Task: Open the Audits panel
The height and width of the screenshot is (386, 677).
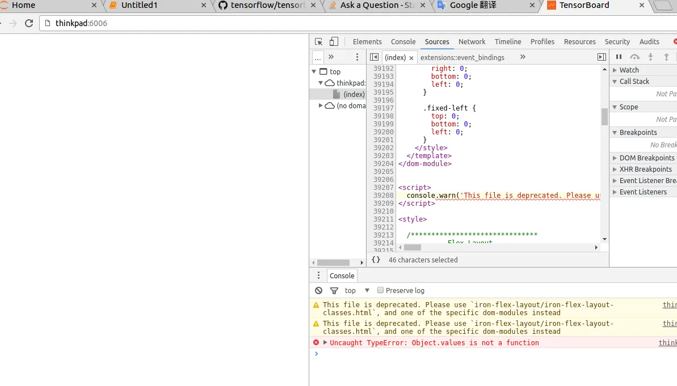Action: pos(649,42)
